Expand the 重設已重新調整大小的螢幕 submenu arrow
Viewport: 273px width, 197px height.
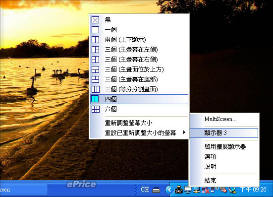coord(184,132)
